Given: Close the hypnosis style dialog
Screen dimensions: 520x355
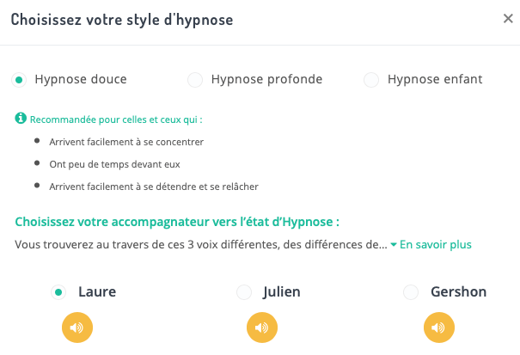Looking at the screenshot, I should point(508,19).
